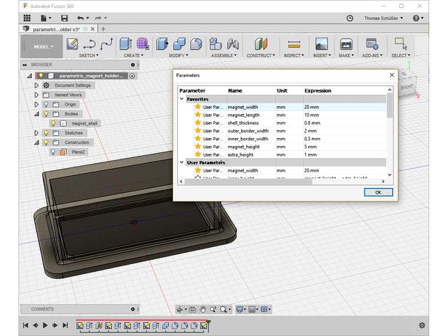Add a new document tab
This screenshot has width=447, height=336.
pyautogui.click(x=103, y=28)
